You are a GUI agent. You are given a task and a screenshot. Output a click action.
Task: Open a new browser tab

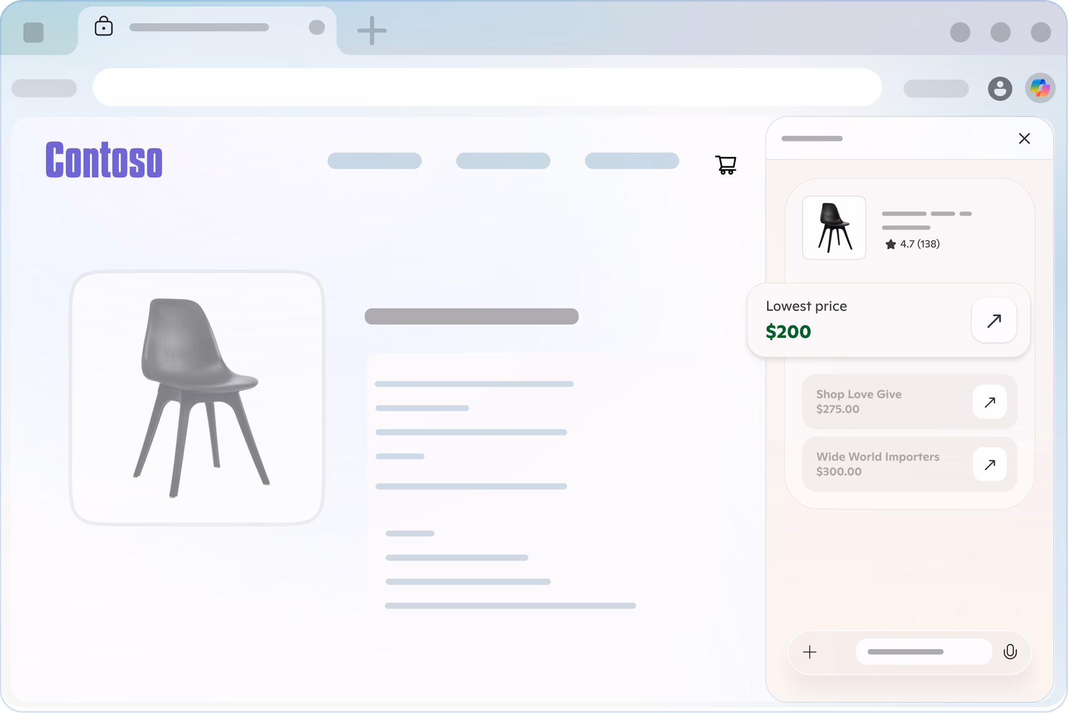[372, 31]
